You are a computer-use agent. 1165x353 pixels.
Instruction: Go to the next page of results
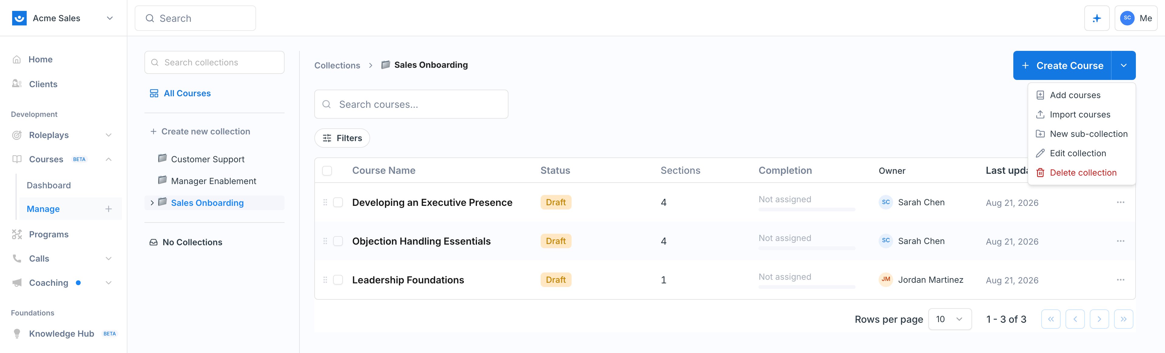point(1099,319)
